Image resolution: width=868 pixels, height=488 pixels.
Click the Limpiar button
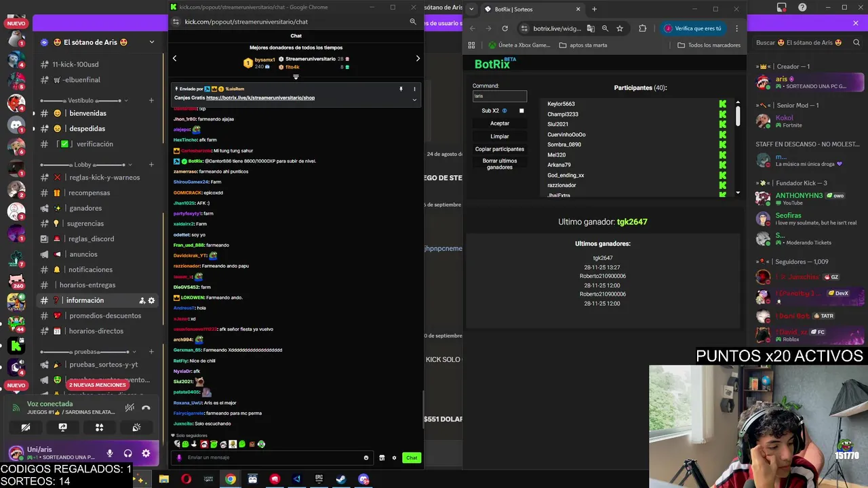click(x=500, y=136)
